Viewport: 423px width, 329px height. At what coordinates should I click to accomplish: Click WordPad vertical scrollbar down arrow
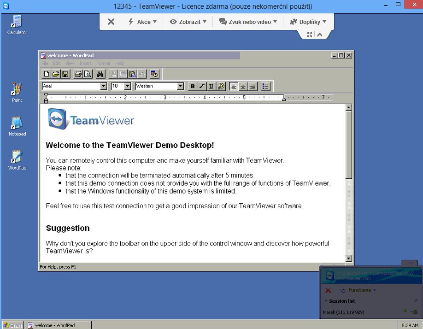[348, 258]
